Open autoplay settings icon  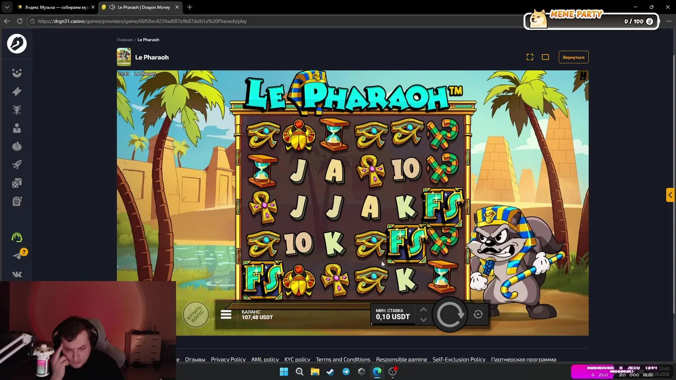[478, 315]
